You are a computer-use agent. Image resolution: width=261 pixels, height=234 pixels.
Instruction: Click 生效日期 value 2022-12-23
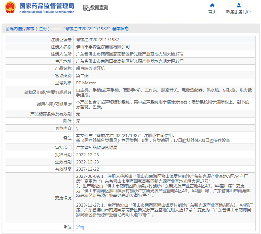click(87, 162)
